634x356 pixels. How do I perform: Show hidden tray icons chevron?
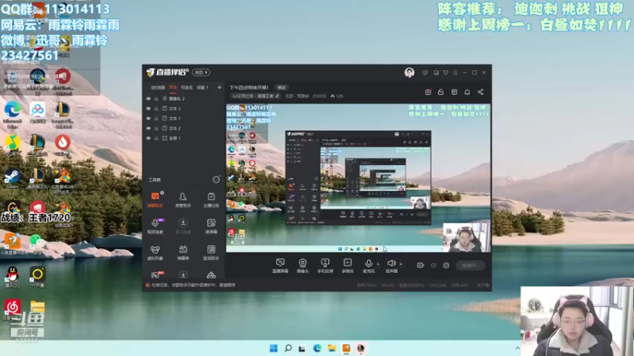pos(518,348)
